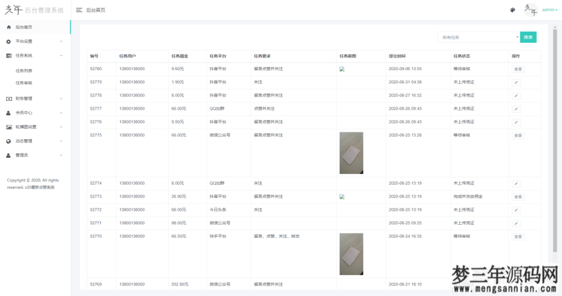Viewport: 562px width, 296px height.
Task: Click 查看 button for task 52780
Action: click(x=518, y=70)
